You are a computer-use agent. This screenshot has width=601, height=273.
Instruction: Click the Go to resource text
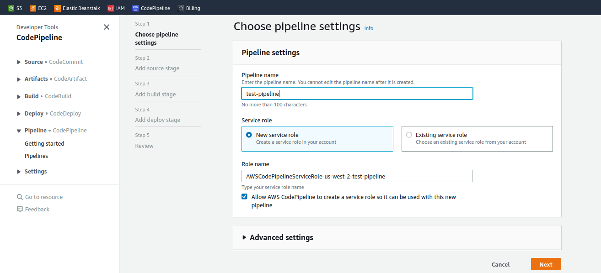pyautogui.click(x=44, y=197)
